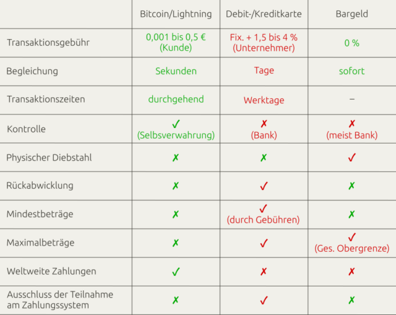
Task: Click the red cross in Debit-/Kreditkarte Kontrolle cell
Action: tap(264, 124)
